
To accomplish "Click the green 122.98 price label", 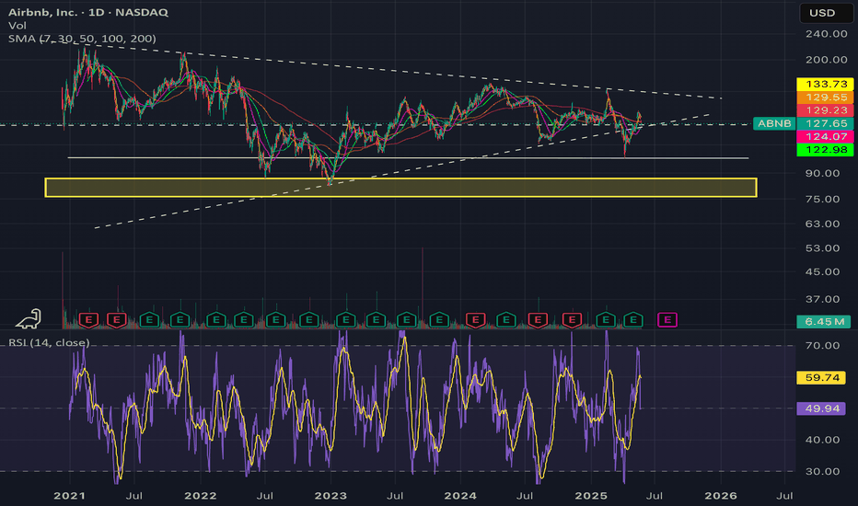I will [x=825, y=149].
